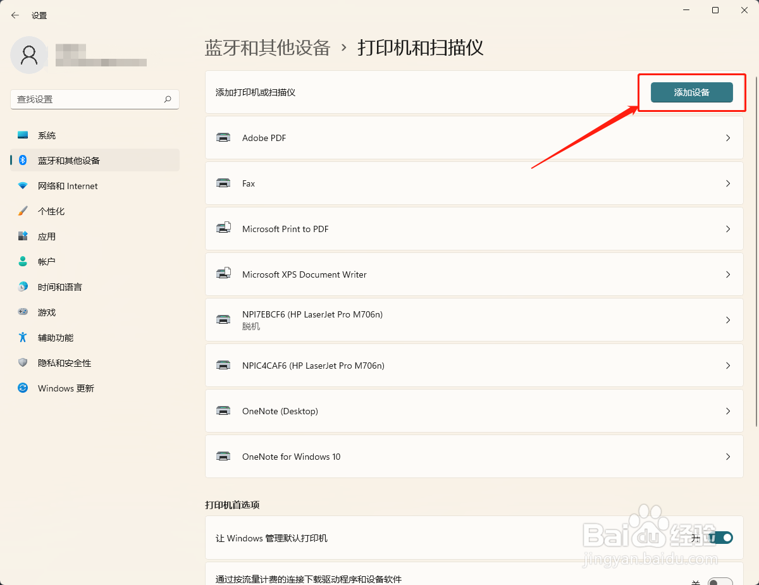This screenshot has width=759, height=585.
Task: Click the Bluetooth icon in the sidebar
Action: click(23, 161)
